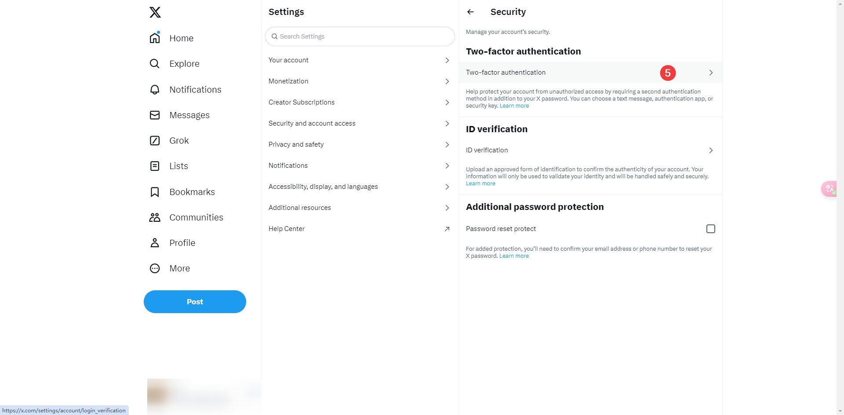
Task: Open Monetization settings item
Action: tap(288, 81)
